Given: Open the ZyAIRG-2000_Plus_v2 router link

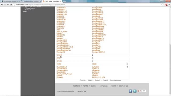Looking at the screenshot, I should [64, 74].
